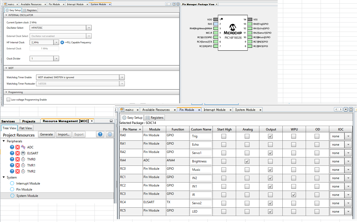This screenshot has height=222, width=357.
Task: Switch to the Interrupt Module tab in lower editor
Action: tap(215, 110)
